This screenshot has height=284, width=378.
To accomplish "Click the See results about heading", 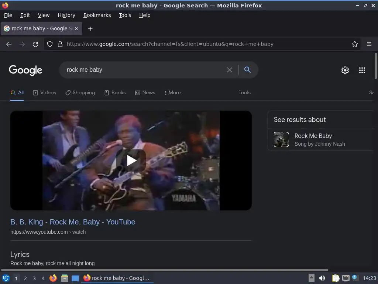I will click(300, 120).
